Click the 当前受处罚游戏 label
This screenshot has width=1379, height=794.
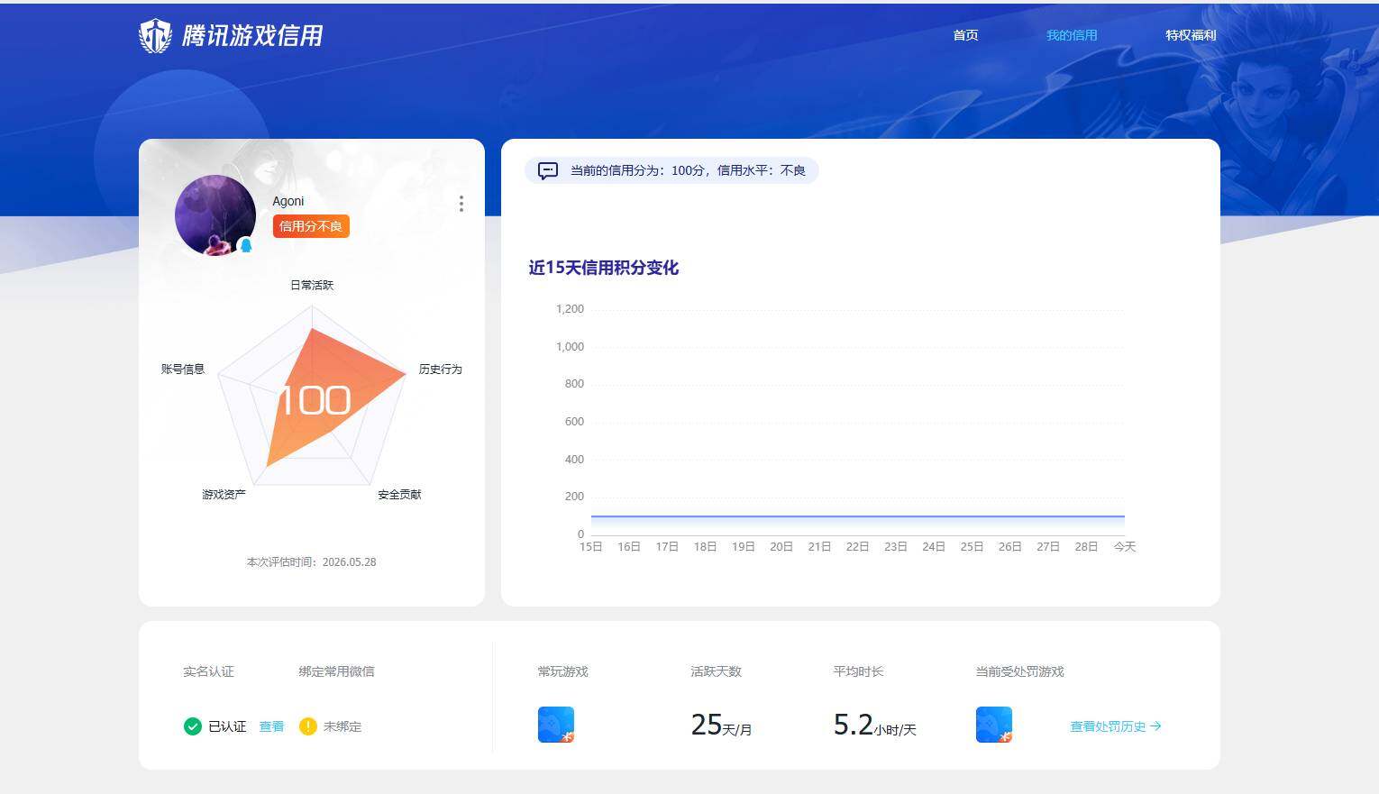[1019, 671]
